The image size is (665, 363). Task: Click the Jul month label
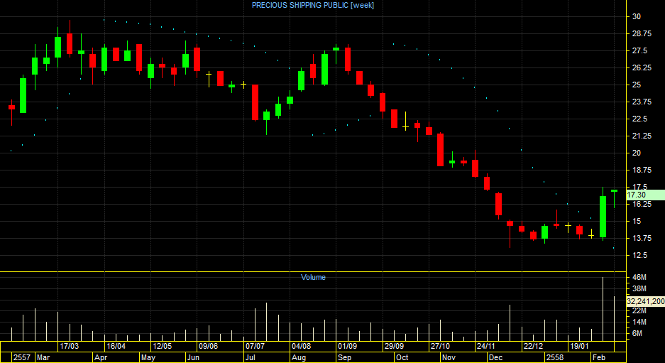pos(251,357)
